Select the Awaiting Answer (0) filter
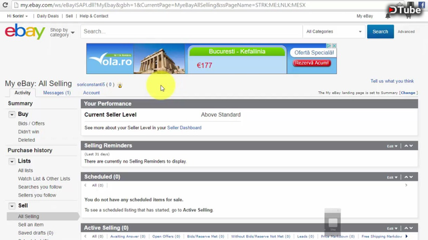Image resolution: width=428 pixels, height=240 pixels. pyautogui.click(x=128, y=237)
